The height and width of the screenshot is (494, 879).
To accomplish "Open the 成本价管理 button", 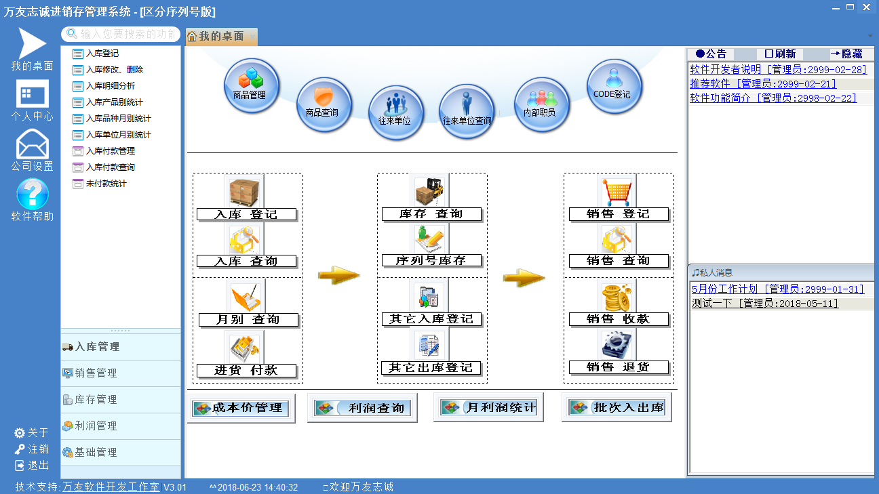I will point(241,408).
